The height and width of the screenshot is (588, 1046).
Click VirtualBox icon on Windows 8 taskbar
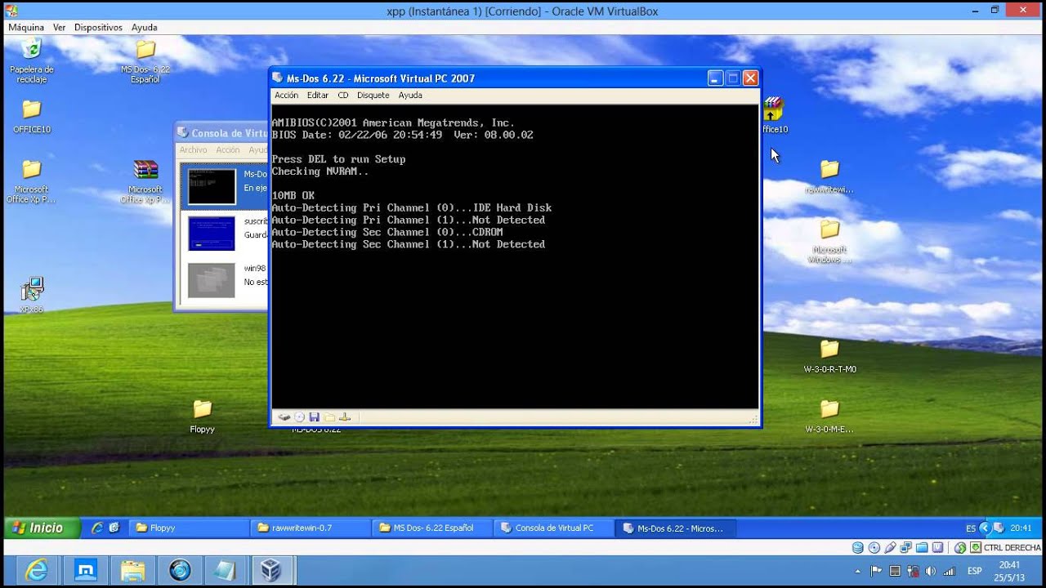click(x=272, y=570)
